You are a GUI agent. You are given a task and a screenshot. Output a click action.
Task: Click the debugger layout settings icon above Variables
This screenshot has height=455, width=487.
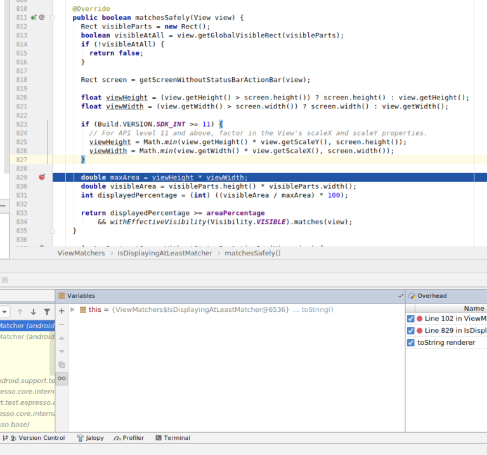click(x=4, y=280)
